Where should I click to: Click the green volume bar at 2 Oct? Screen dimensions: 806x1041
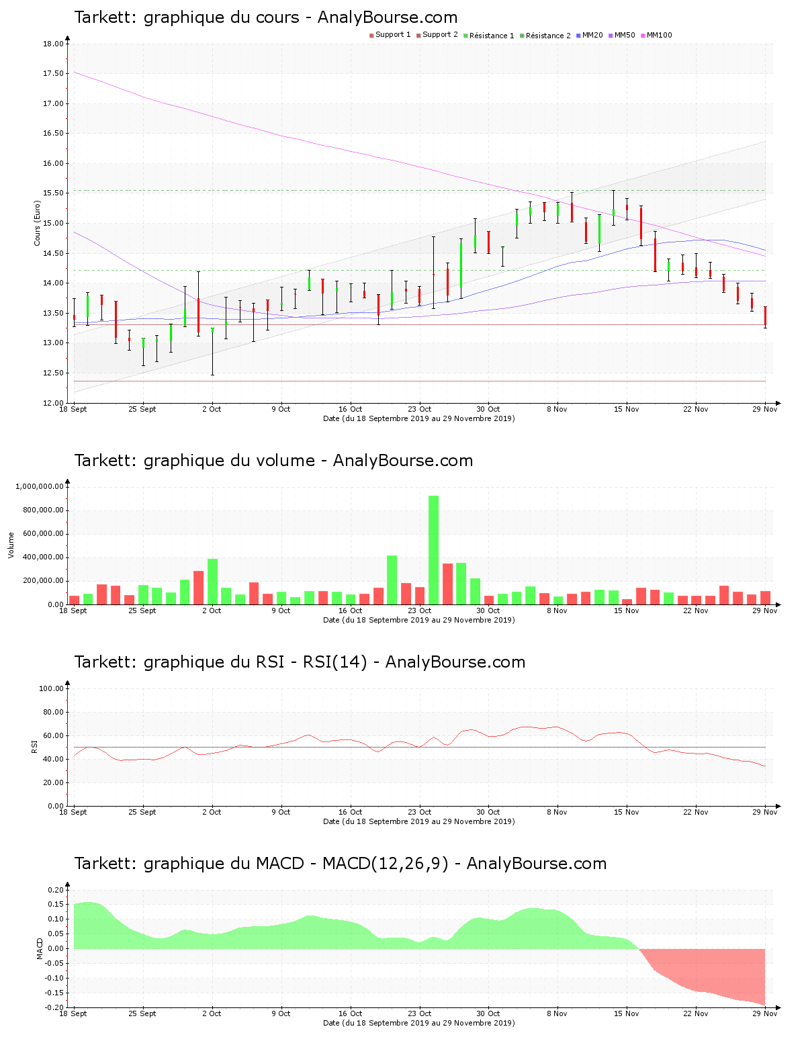click(212, 582)
